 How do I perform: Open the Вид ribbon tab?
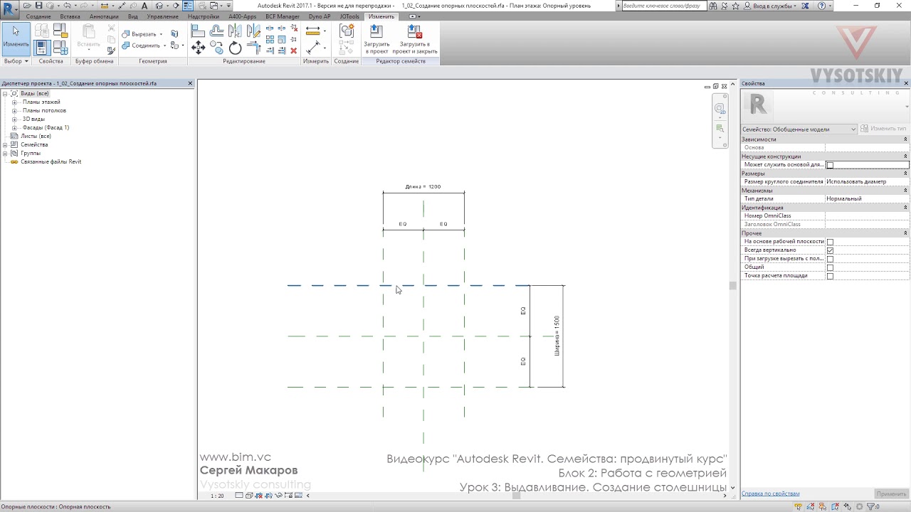(x=133, y=16)
